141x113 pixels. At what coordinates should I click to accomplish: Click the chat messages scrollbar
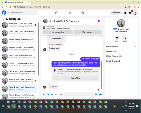pos(102,75)
